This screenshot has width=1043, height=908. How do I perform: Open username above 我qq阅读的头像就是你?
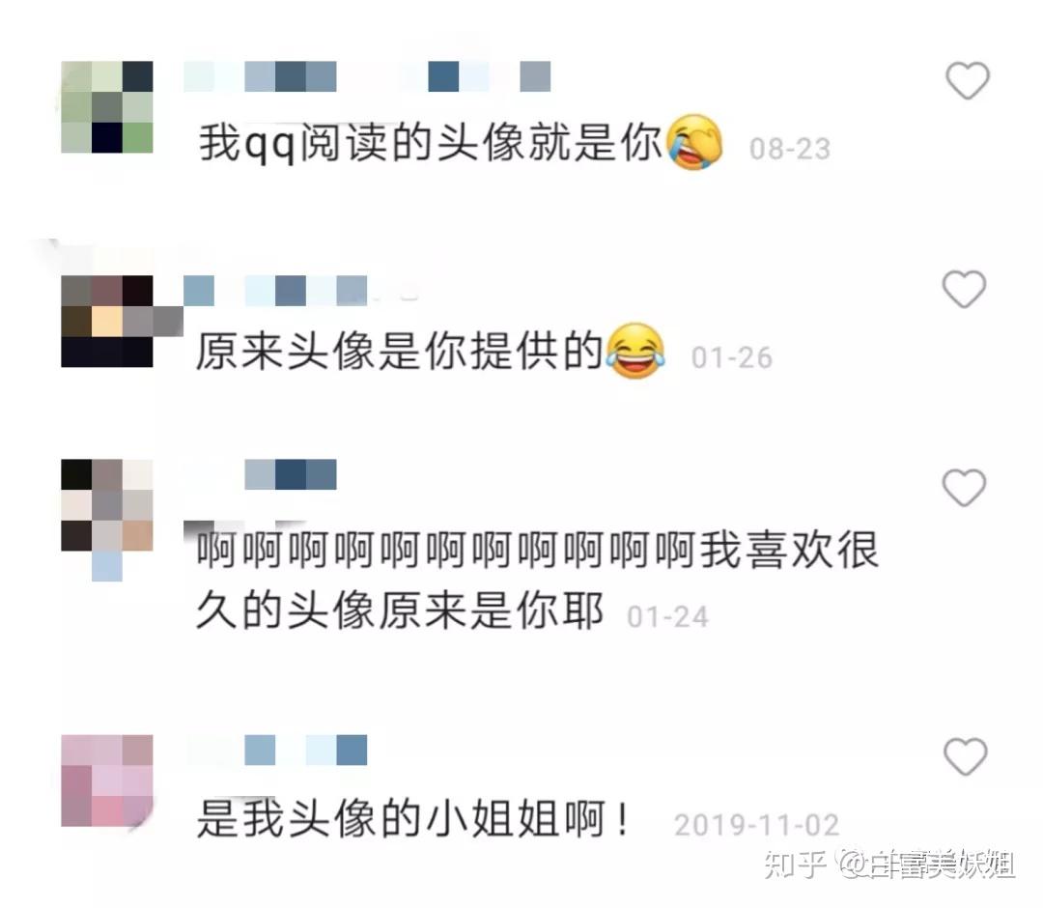click(x=367, y=76)
